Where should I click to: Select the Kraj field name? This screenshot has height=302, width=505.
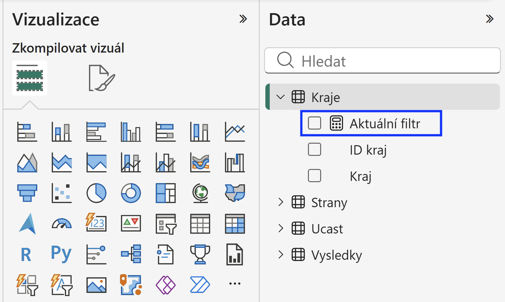tap(361, 176)
